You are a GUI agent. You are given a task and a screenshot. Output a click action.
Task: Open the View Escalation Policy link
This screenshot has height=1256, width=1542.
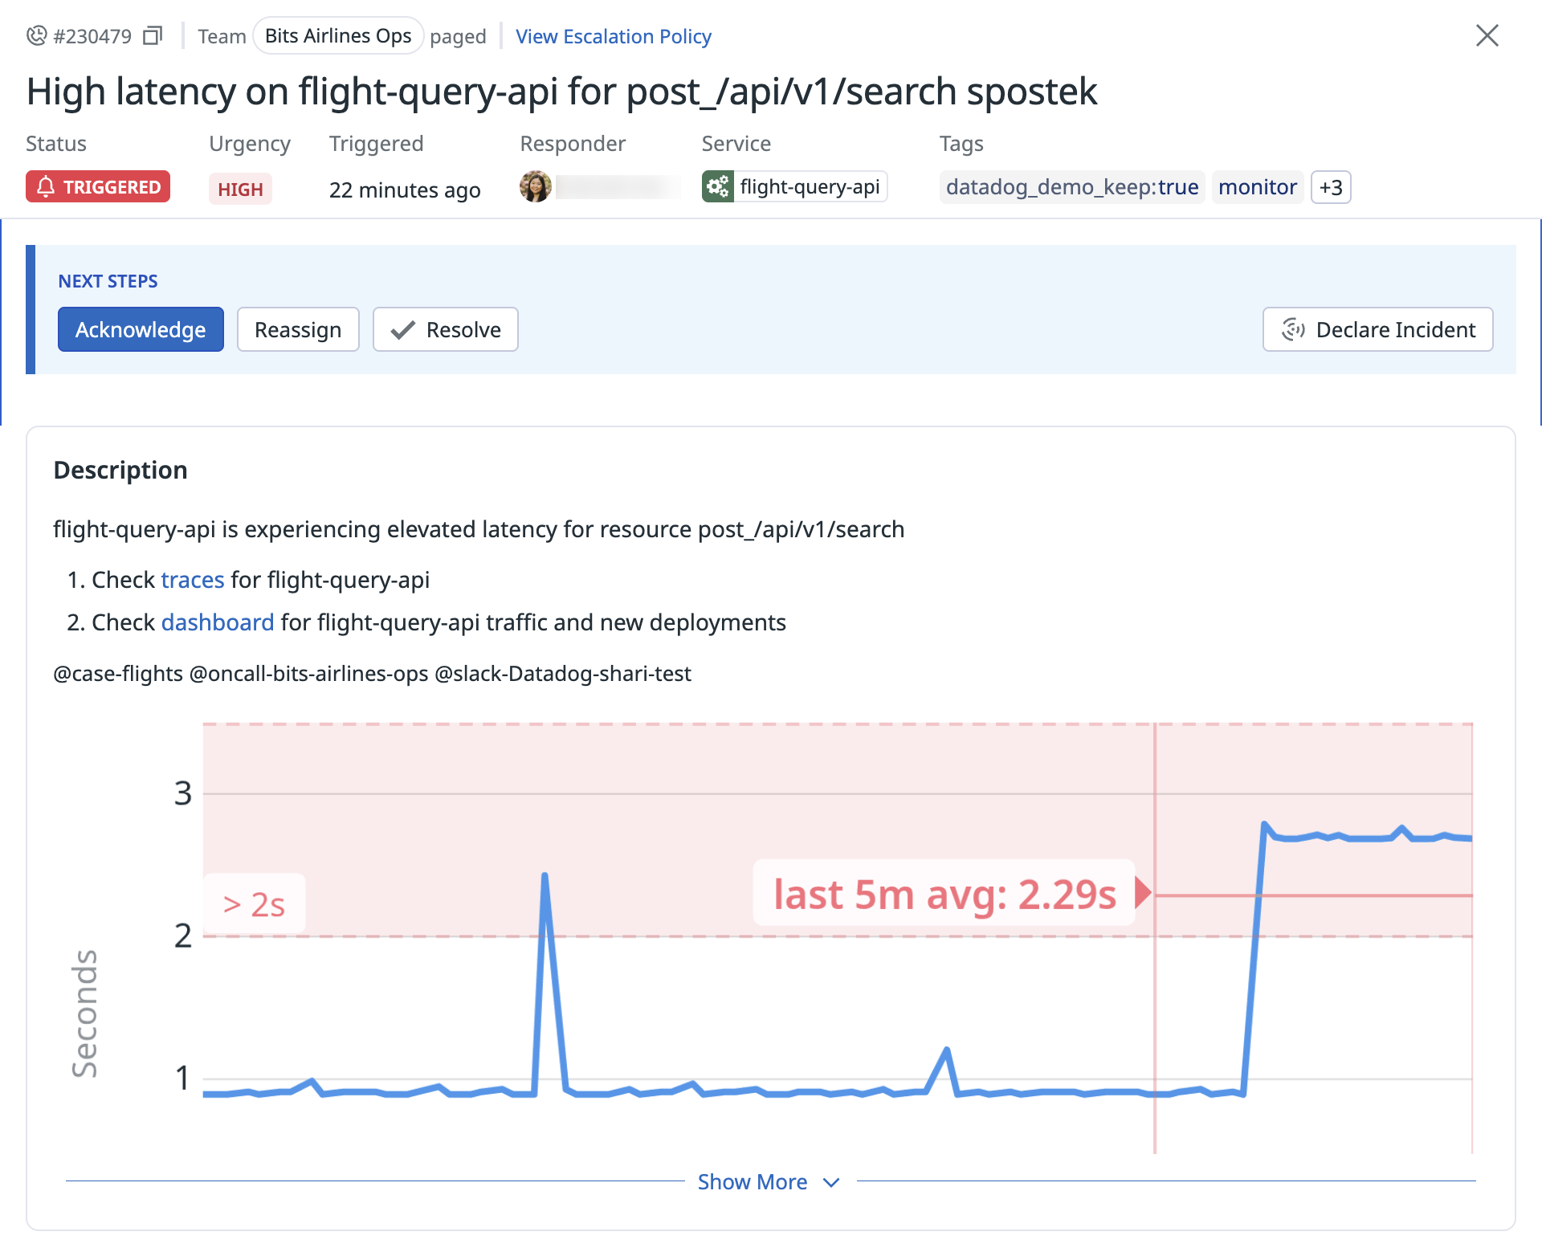tap(614, 36)
